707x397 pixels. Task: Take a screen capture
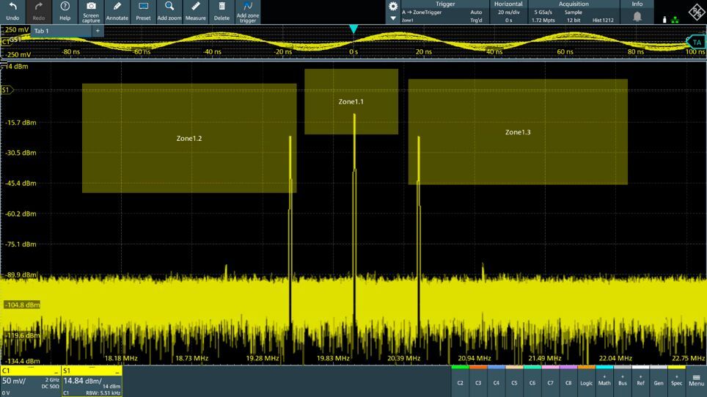[91, 11]
